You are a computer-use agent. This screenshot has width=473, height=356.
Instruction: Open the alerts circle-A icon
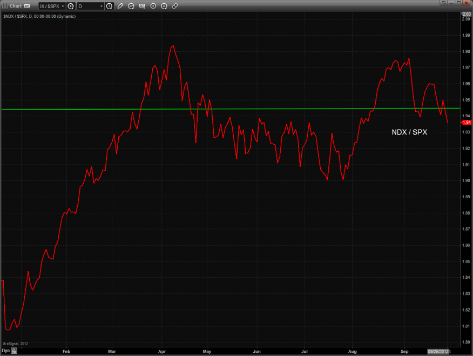click(x=164, y=6)
